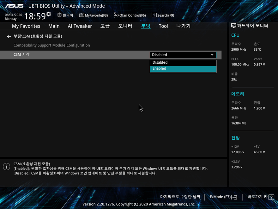Screen dimensions: 278x209
Task: Click the 08/31/2020 date
Action: coord(14,15)
